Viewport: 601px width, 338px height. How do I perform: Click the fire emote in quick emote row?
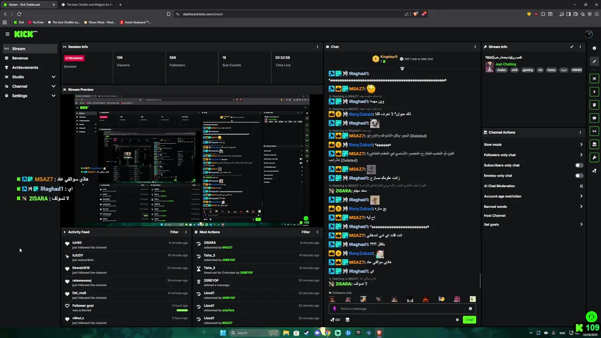425,299
